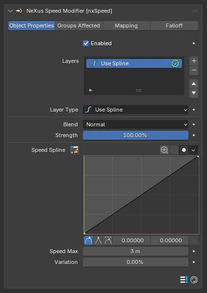Add a new layer with plus button
The width and height of the screenshot is (207, 293).
click(194, 61)
